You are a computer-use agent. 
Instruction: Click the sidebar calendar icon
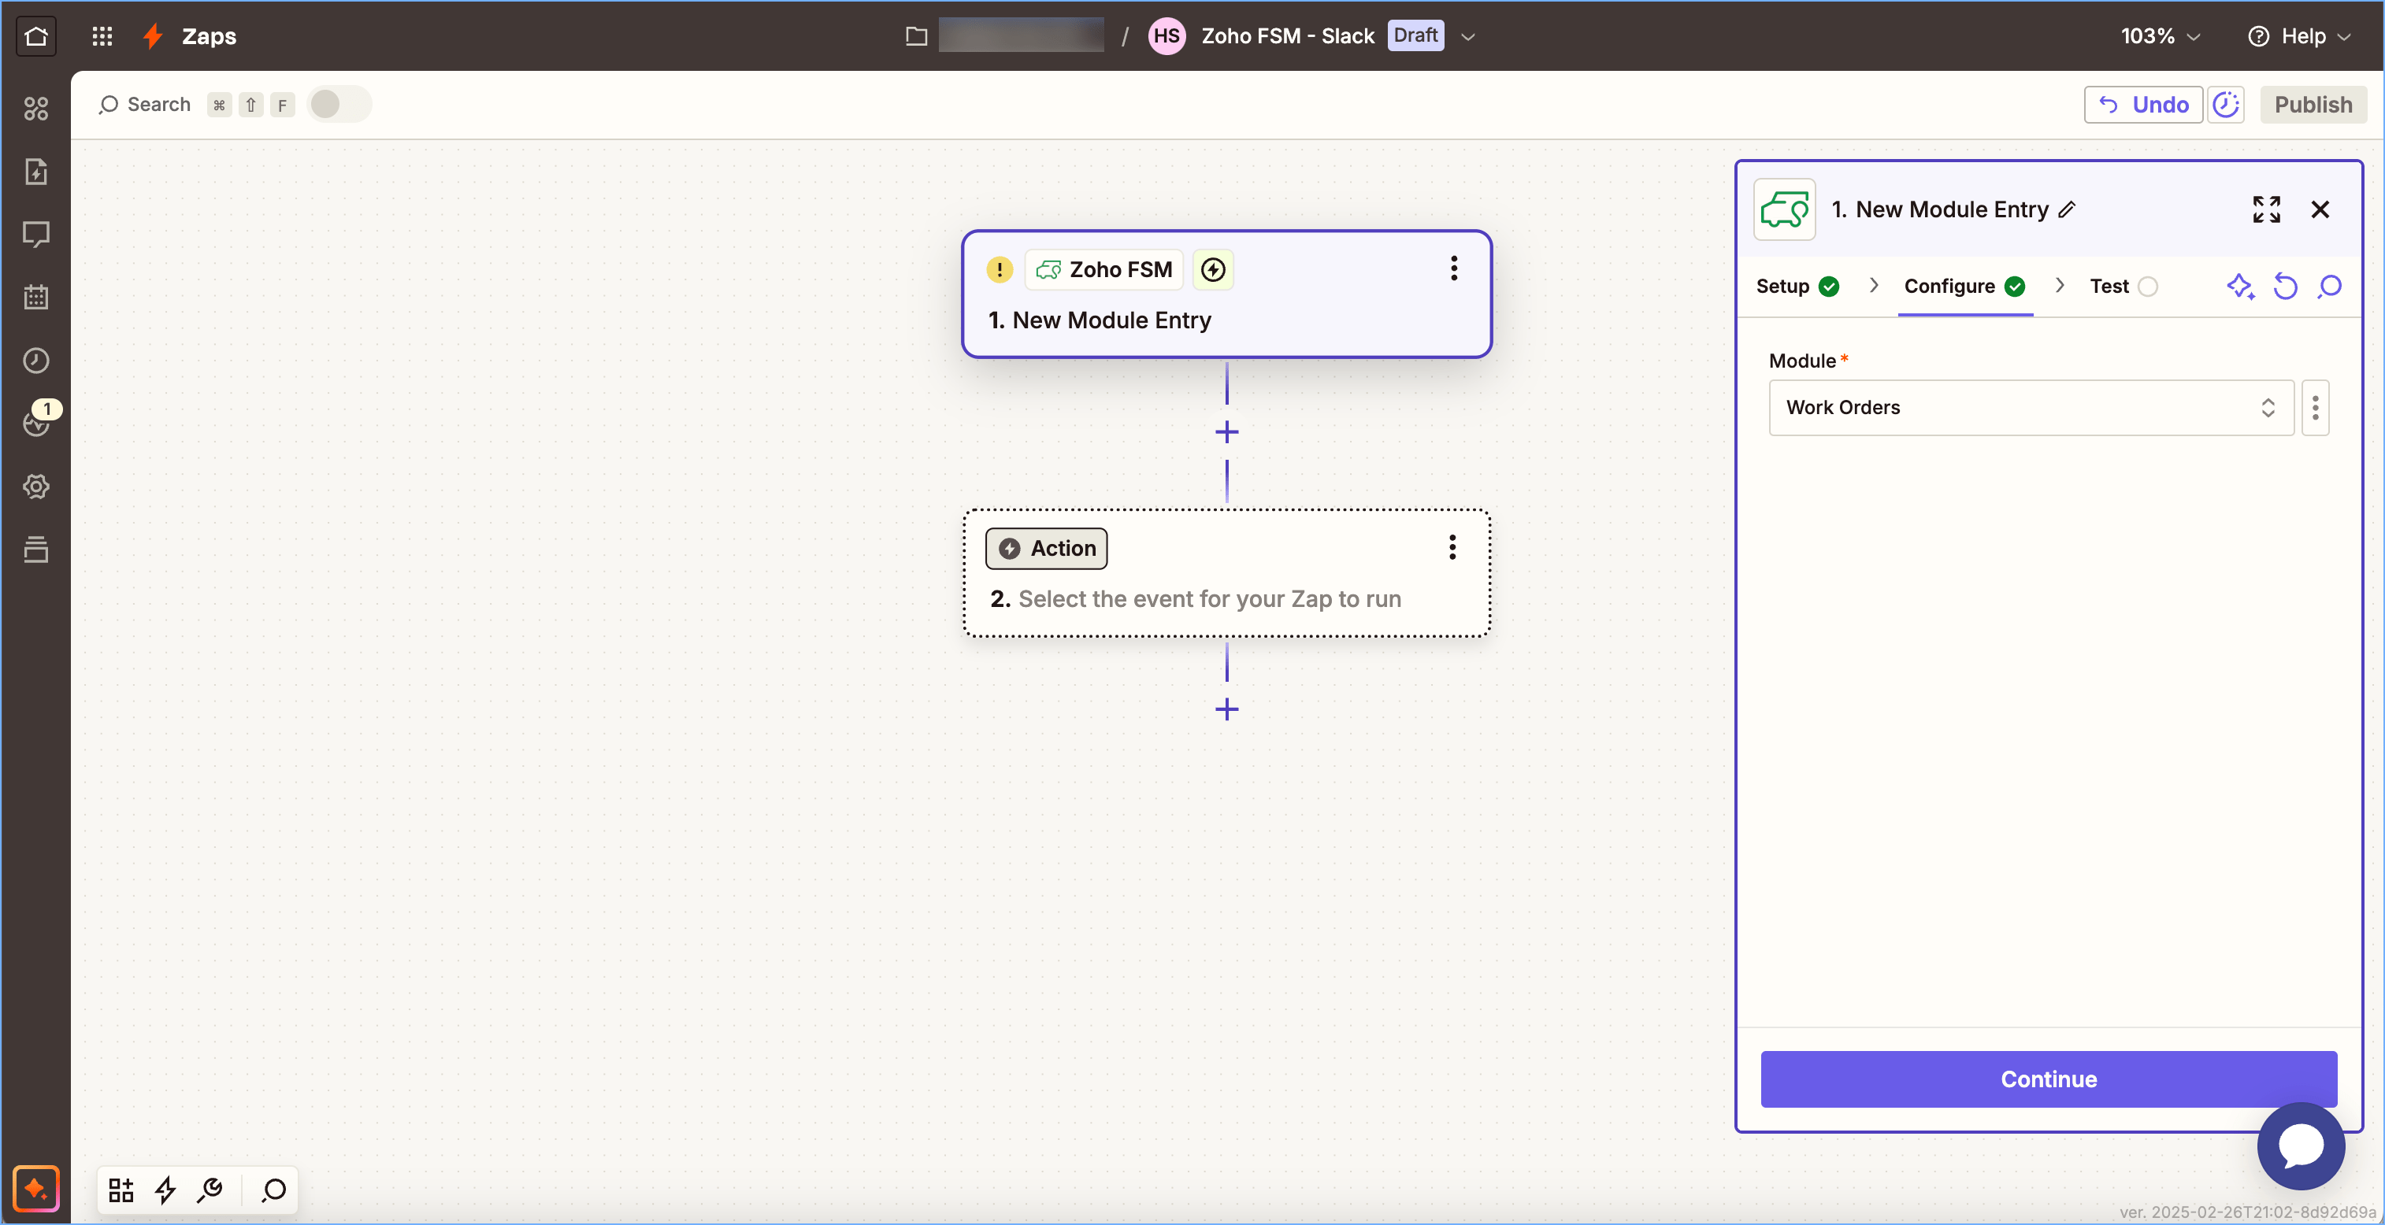36,297
